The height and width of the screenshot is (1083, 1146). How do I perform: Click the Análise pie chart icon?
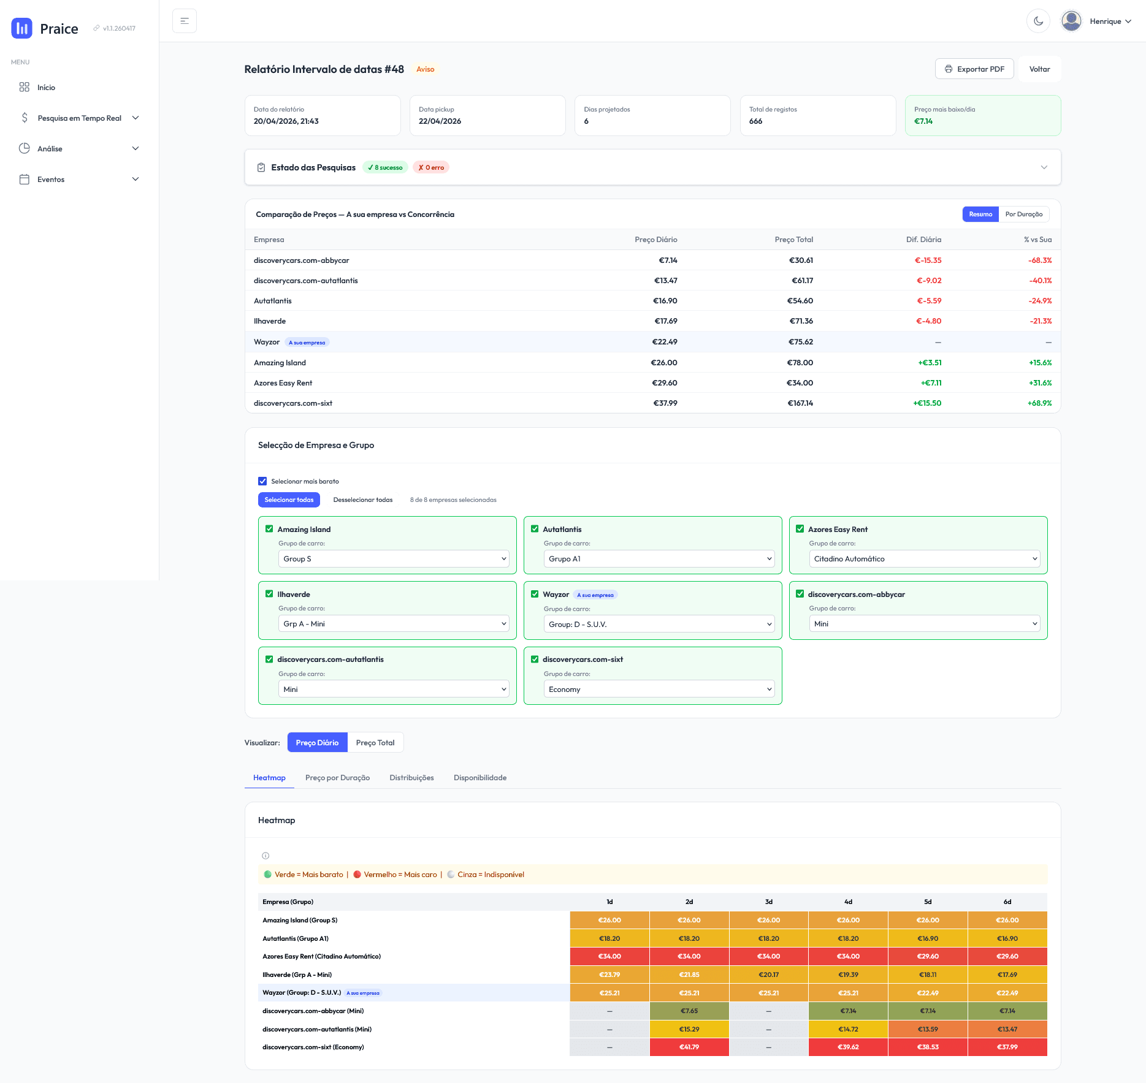(25, 148)
